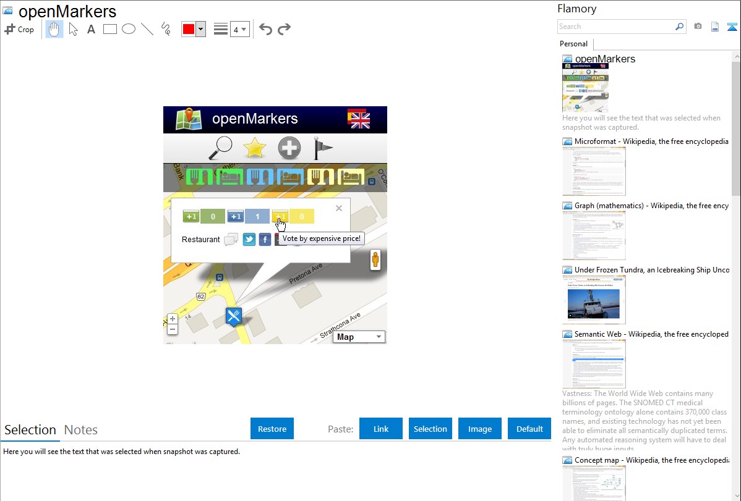
Task: Click the yellow star favorites icon
Action: tap(254, 148)
